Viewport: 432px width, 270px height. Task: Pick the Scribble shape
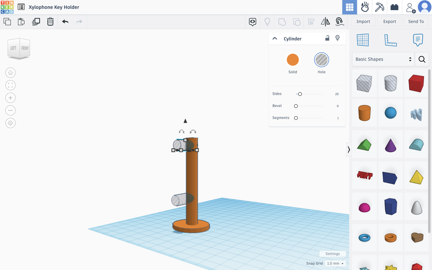coord(416,114)
